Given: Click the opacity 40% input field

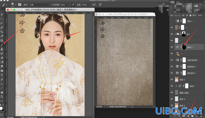Looking at the screenshot, I should pyautogui.click(x=64, y=5).
